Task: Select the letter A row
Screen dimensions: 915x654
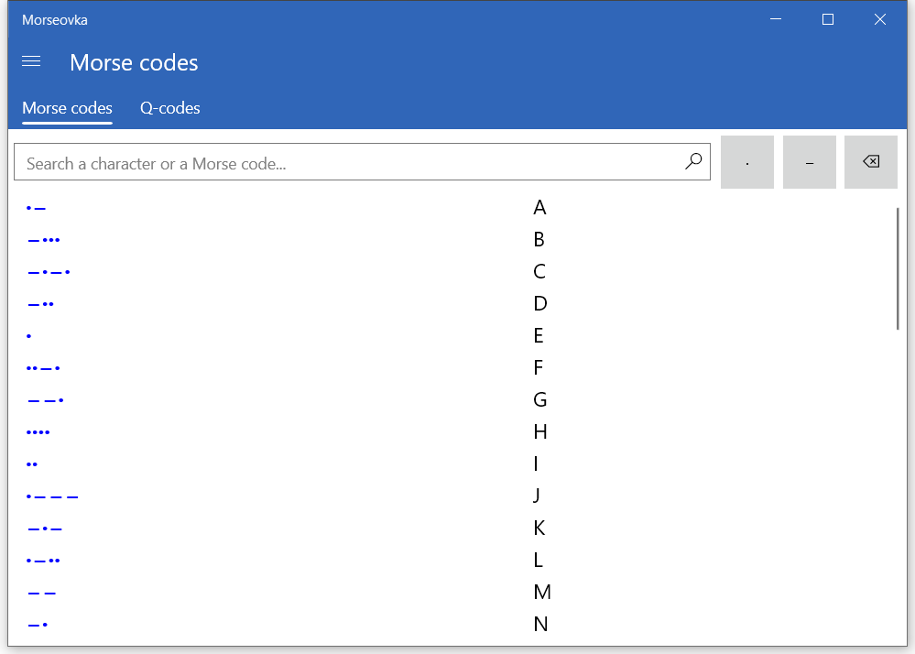Action: (x=539, y=208)
